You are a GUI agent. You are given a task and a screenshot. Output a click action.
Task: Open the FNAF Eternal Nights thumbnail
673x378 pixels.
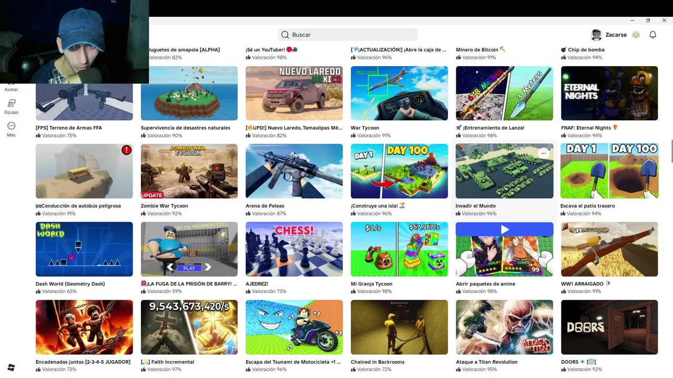(609, 93)
